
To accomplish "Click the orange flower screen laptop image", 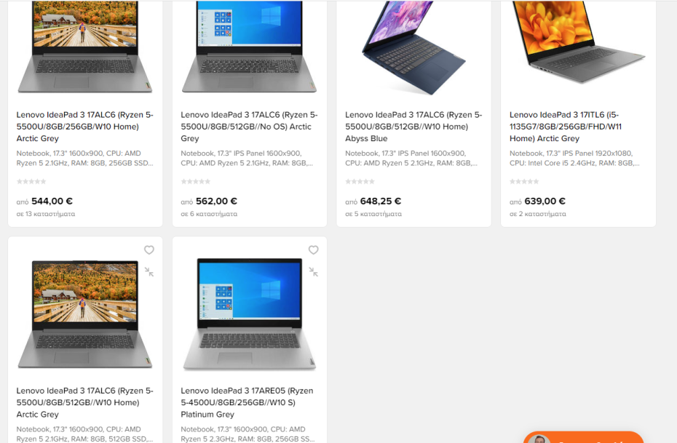I will (x=579, y=42).
